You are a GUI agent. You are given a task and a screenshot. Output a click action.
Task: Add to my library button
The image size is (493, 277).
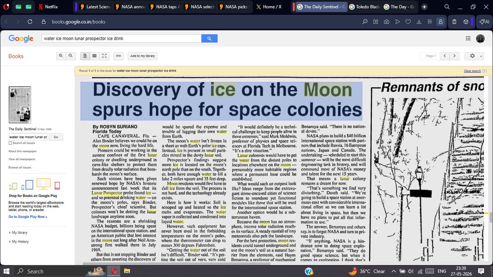(143, 56)
